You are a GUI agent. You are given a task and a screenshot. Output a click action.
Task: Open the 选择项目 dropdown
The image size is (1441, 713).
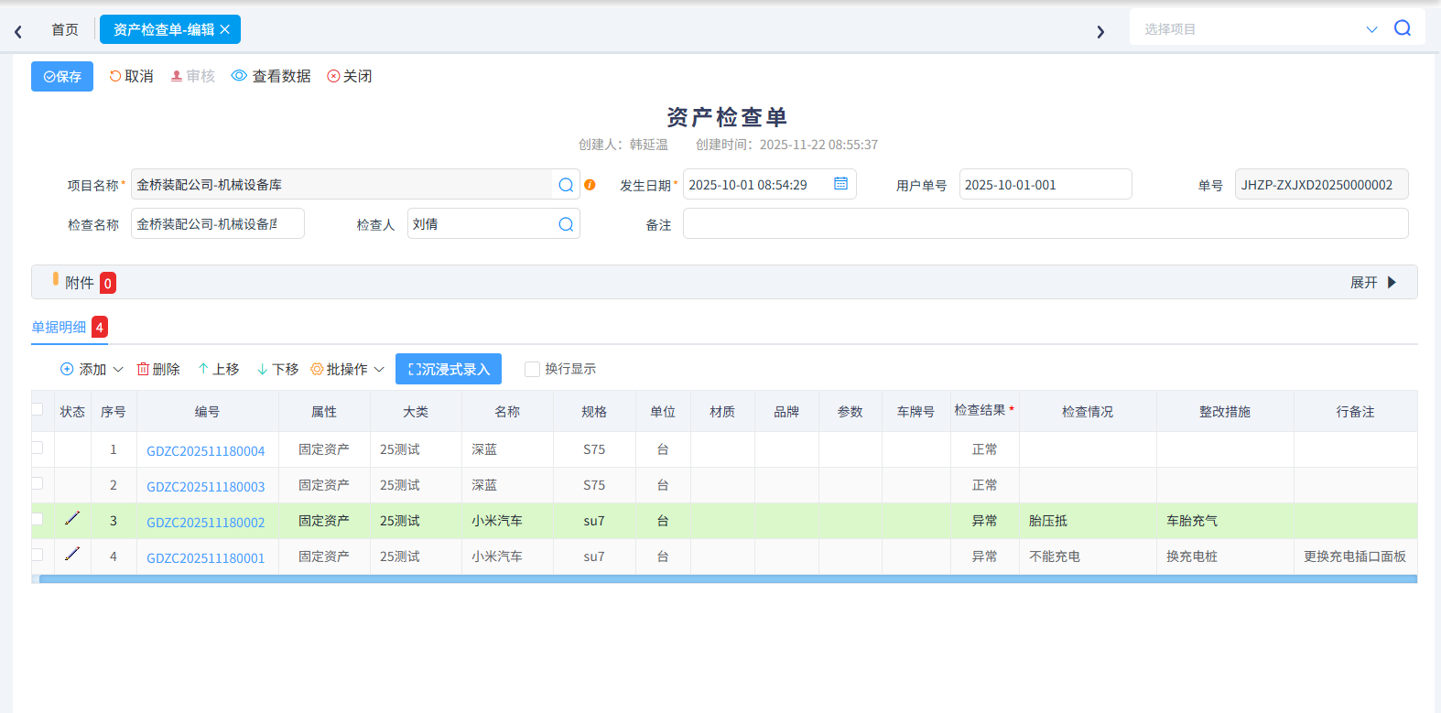coord(1371,29)
